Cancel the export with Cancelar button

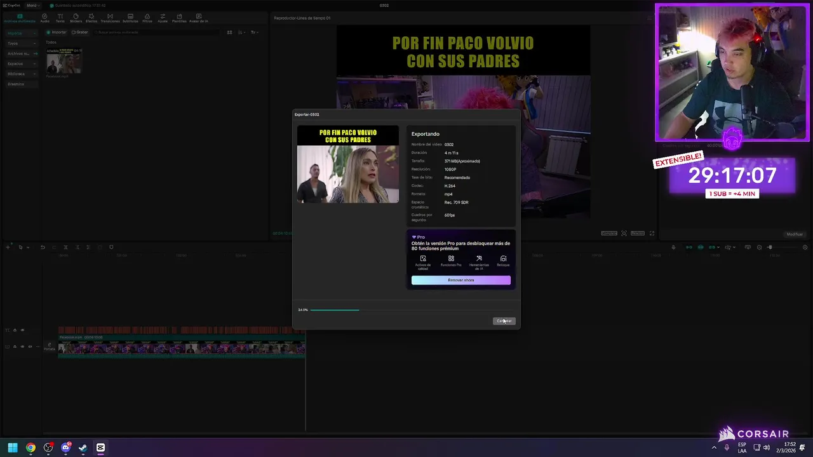(x=504, y=321)
